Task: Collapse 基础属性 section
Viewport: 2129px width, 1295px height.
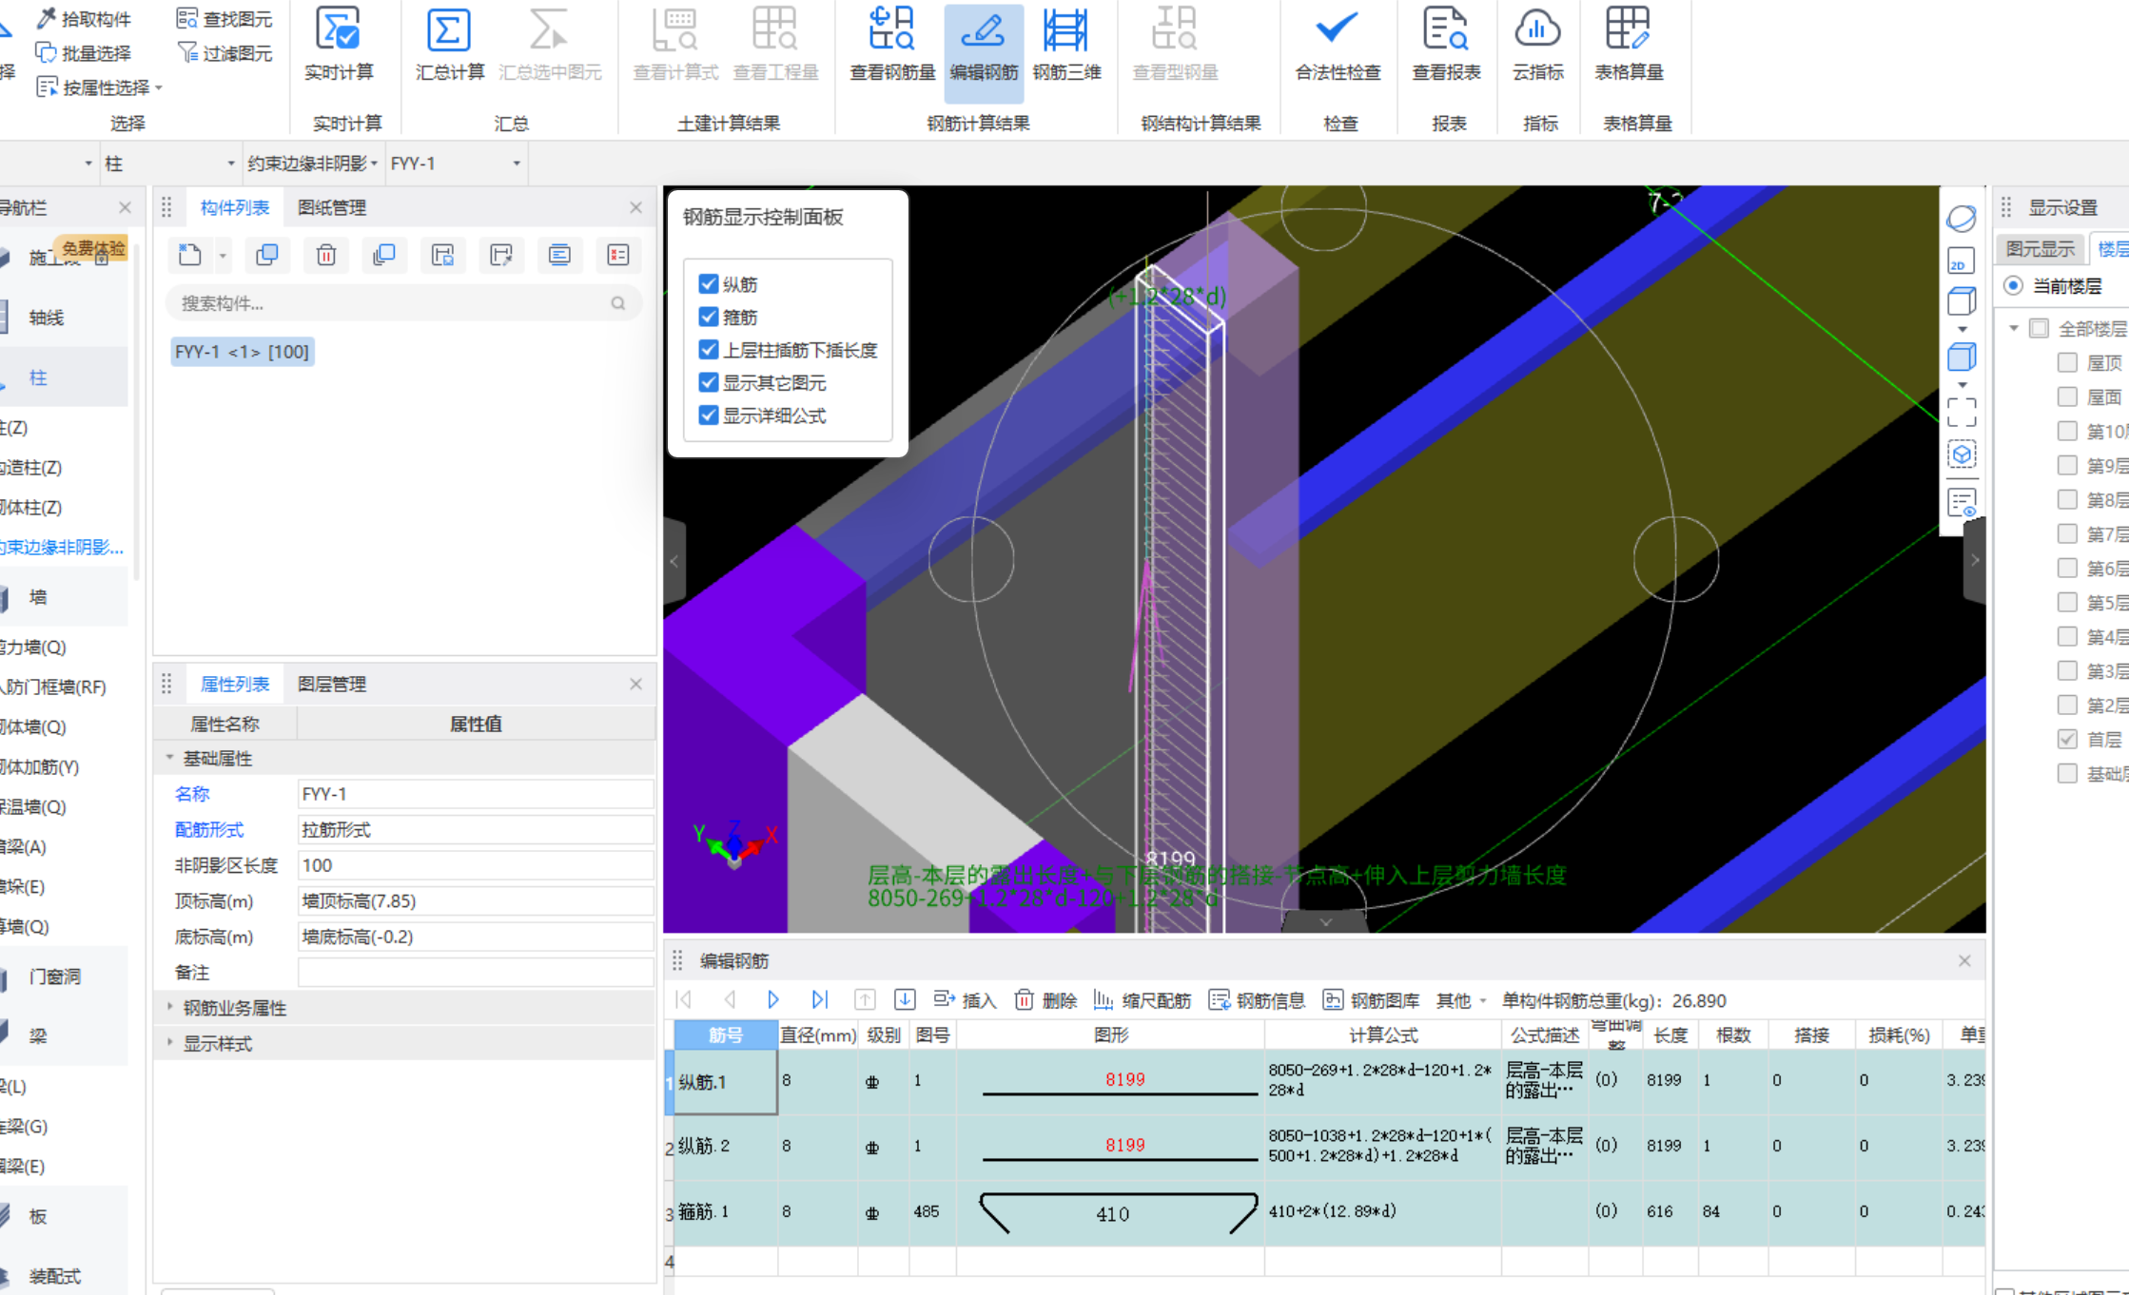Action: (170, 758)
